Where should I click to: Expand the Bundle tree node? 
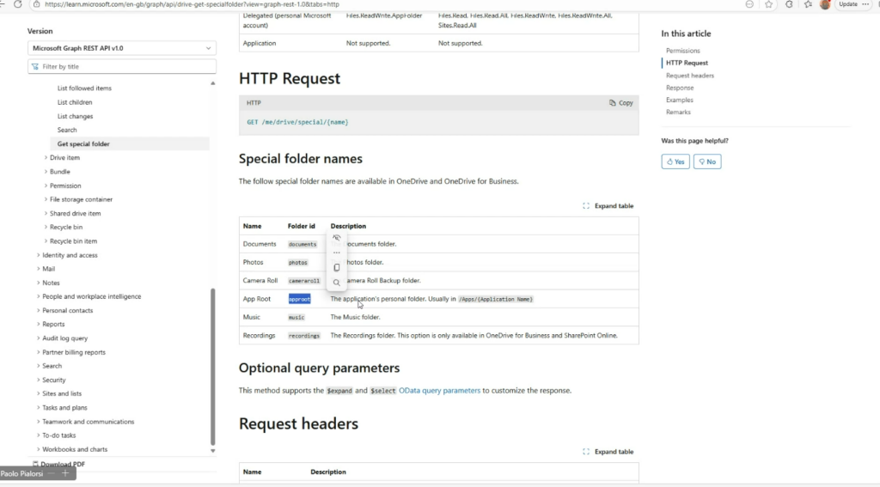click(46, 172)
